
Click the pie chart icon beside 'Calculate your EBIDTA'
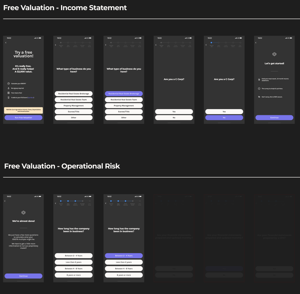8,84
